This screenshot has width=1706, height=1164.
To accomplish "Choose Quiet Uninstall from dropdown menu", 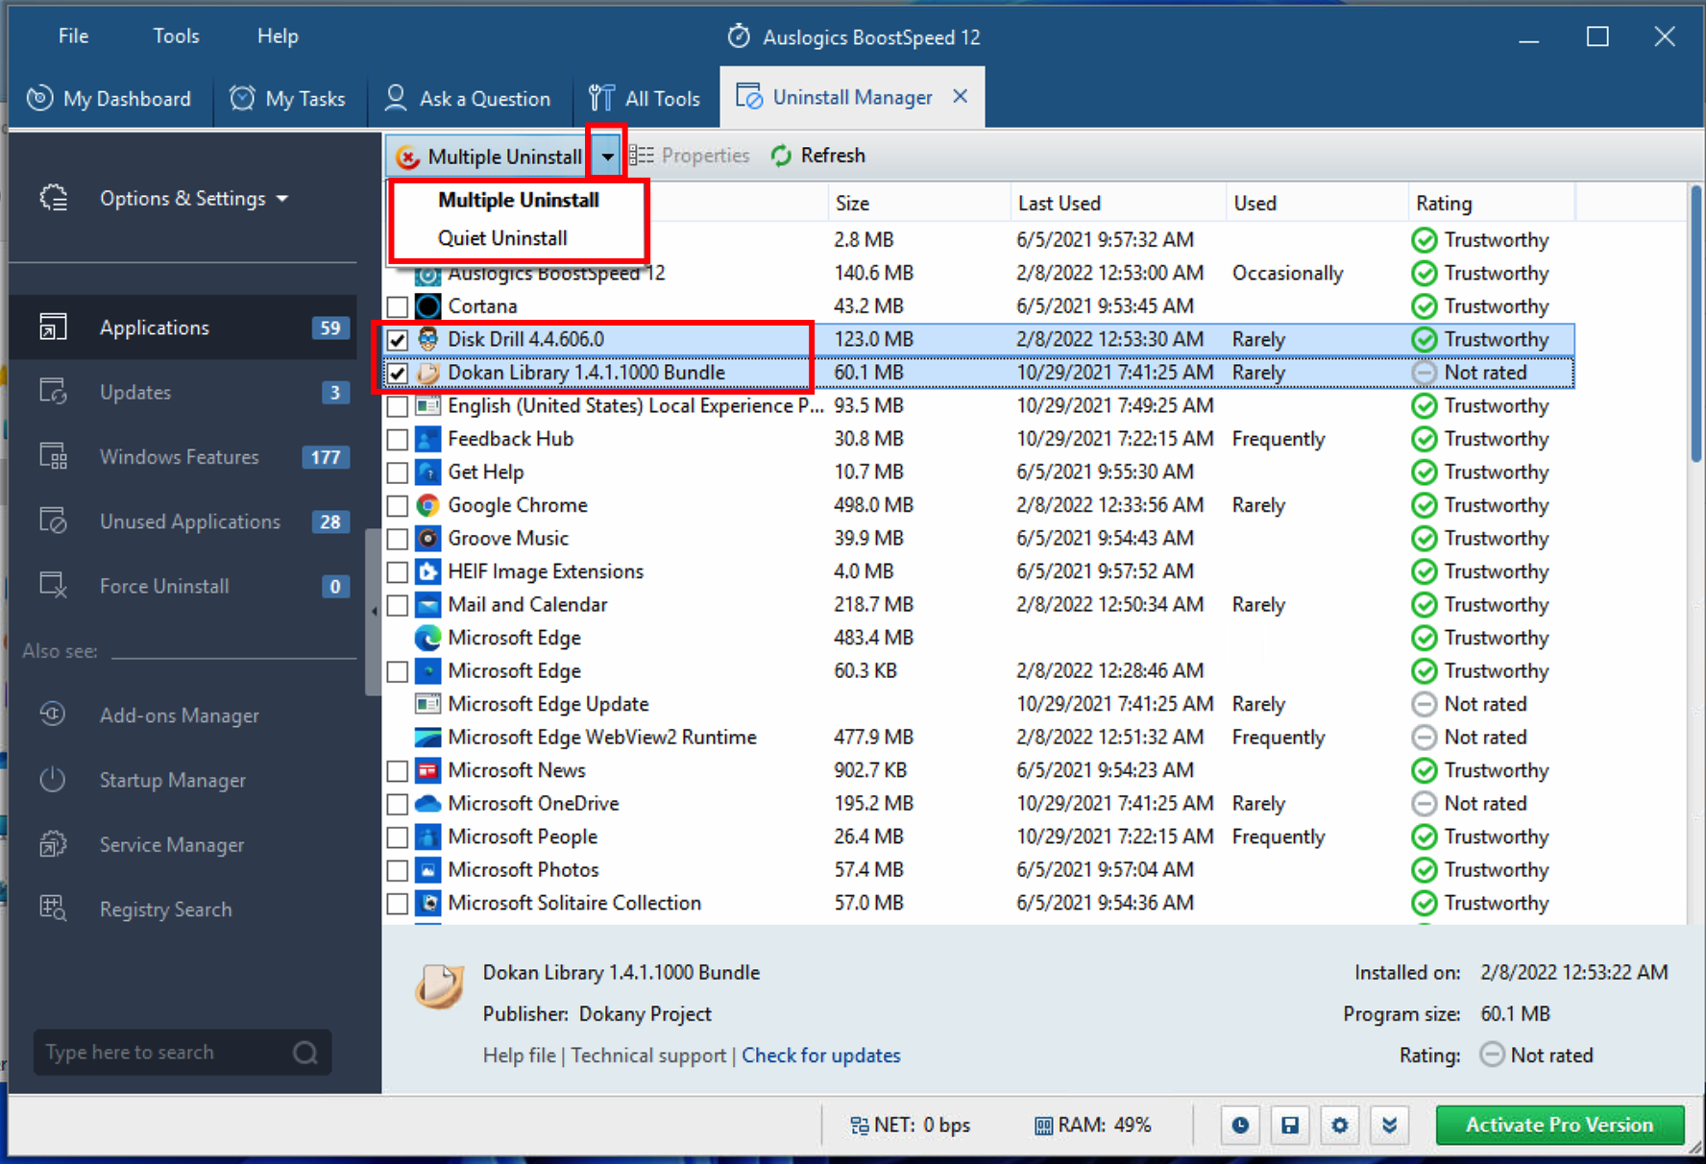I will [502, 238].
